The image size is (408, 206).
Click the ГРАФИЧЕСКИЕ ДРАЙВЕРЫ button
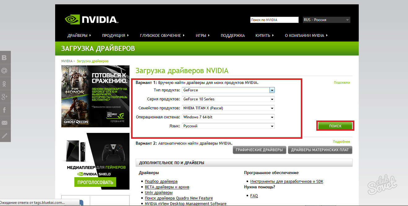pos(259,150)
